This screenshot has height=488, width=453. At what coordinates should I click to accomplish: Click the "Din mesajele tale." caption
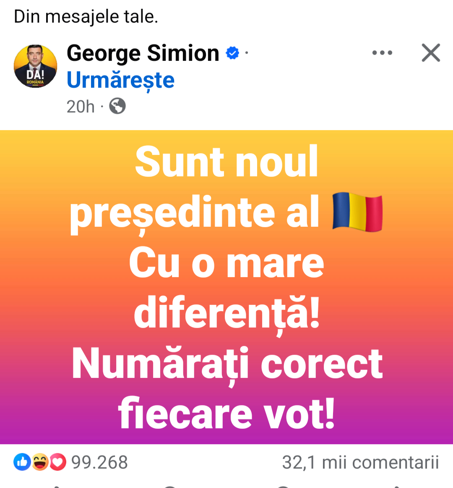[x=86, y=17]
